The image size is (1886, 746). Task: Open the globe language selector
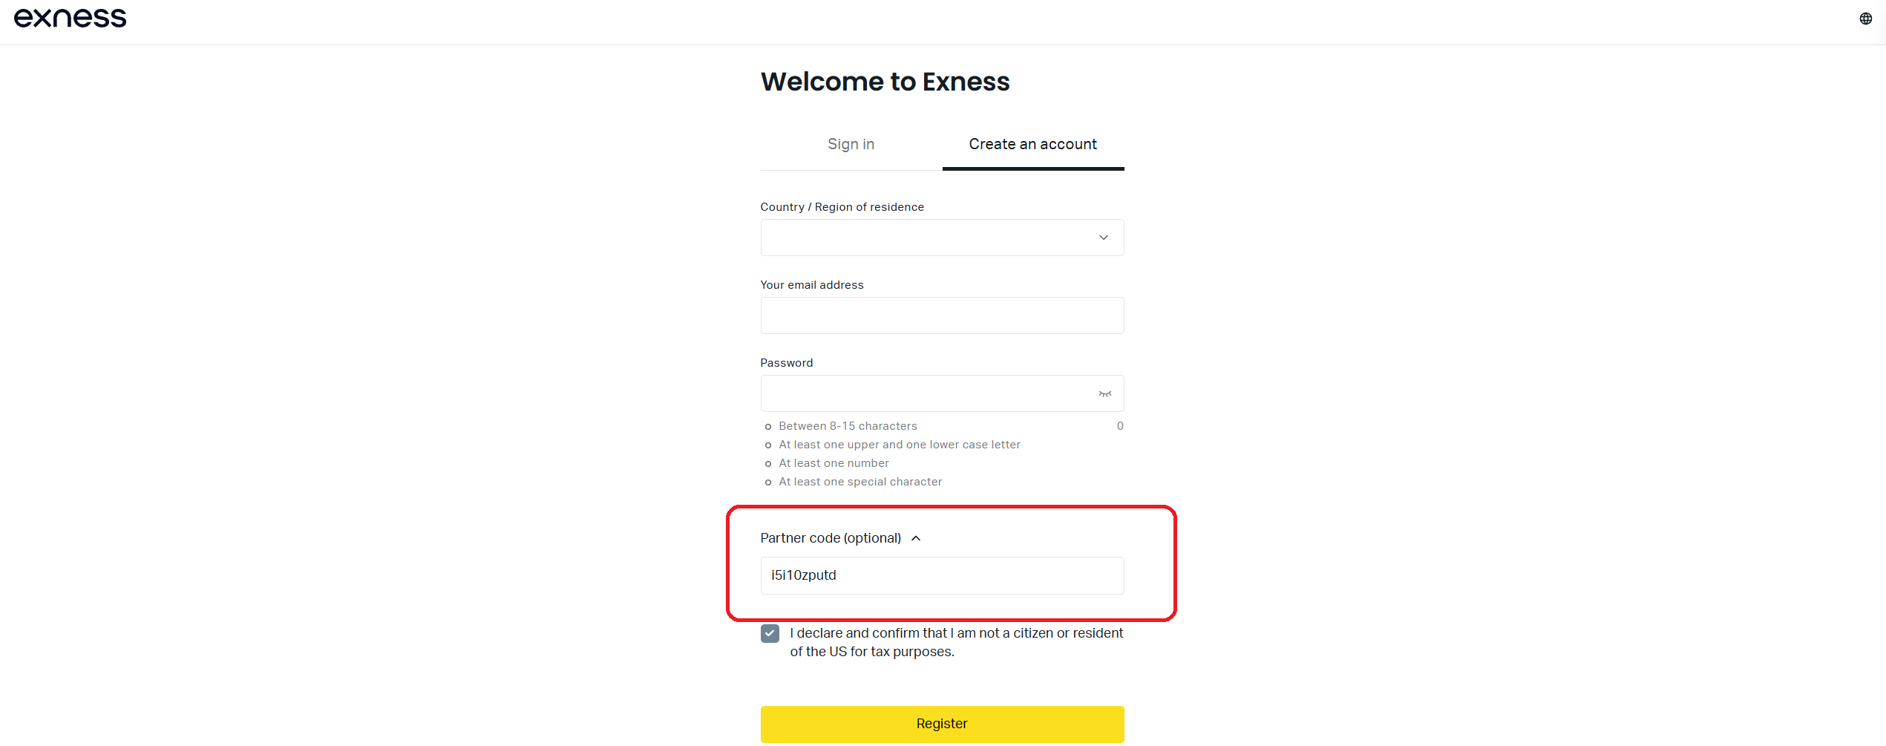(x=1865, y=19)
